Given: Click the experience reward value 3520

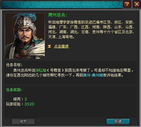Looking at the screenshot, I should (x=29, y=104).
